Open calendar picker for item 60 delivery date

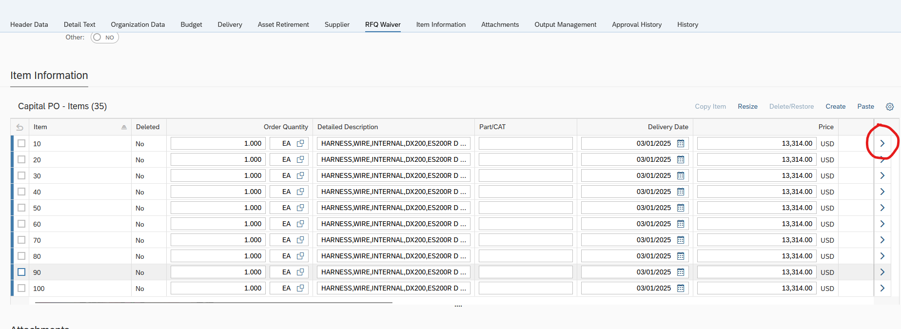point(681,224)
